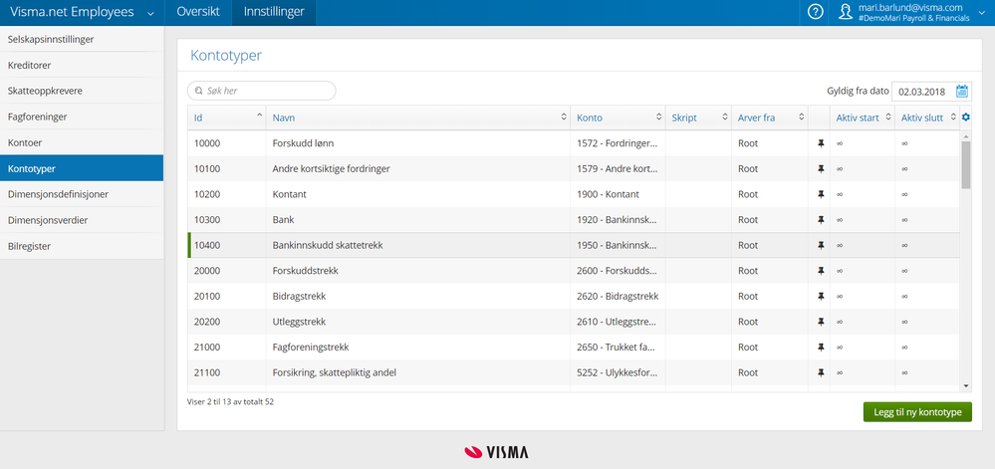The height and width of the screenshot is (469, 995).
Task: Click the Id cell '20000'
Action: (x=226, y=271)
